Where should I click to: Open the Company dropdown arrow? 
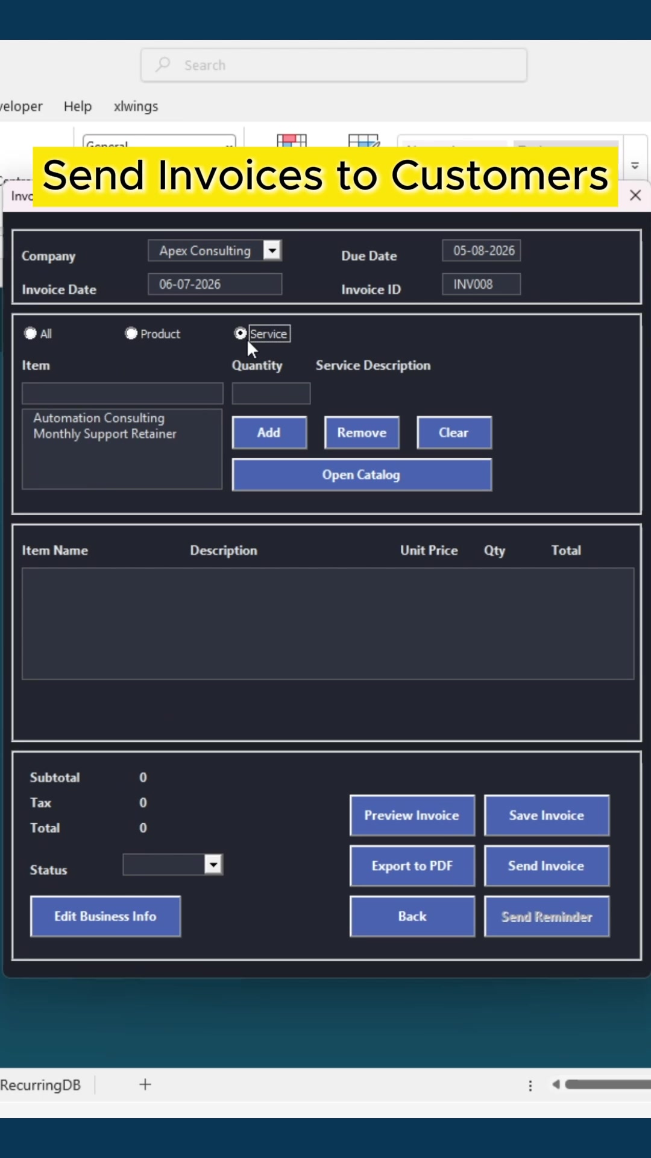point(272,250)
